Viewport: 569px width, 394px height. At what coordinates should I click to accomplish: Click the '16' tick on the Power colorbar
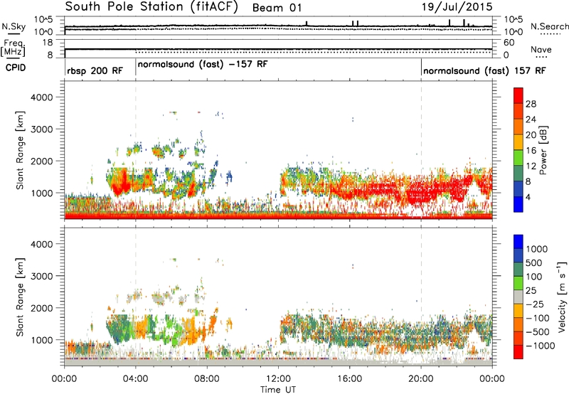pyautogui.click(x=531, y=151)
